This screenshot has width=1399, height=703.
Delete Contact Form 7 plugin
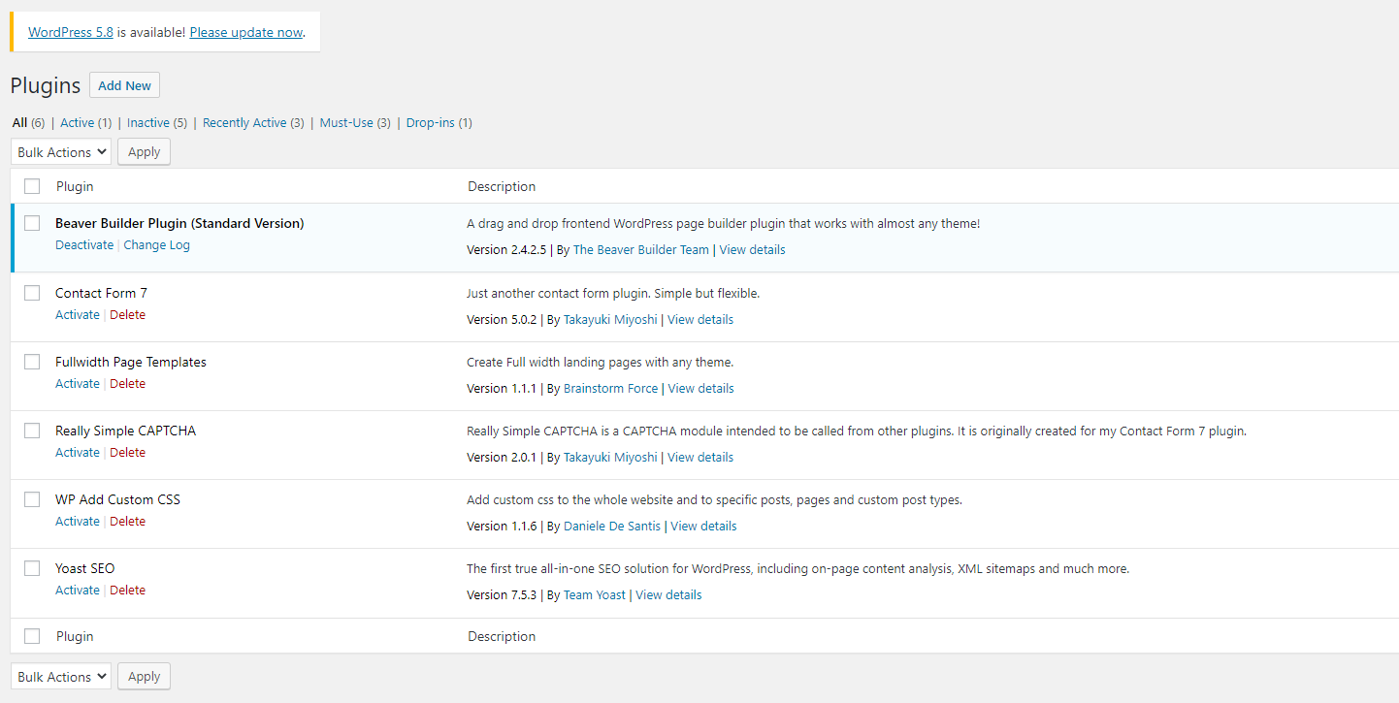click(x=127, y=315)
